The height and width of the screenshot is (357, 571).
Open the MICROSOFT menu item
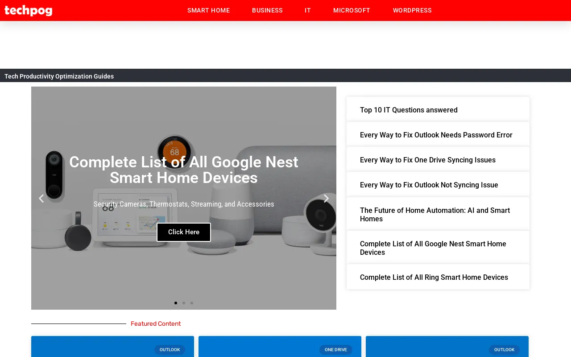pyautogui.click(x=352, y=10)
